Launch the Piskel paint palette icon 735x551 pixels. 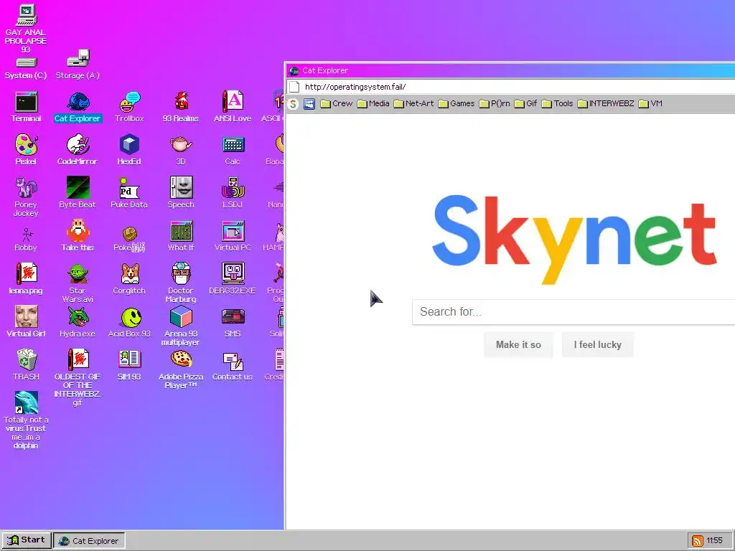click(27, 150)
